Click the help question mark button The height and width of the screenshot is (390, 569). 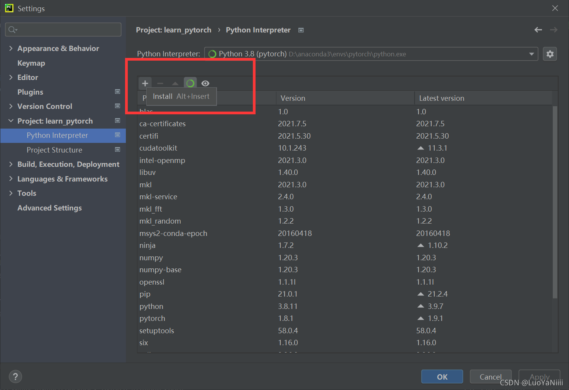pos(15,376)
